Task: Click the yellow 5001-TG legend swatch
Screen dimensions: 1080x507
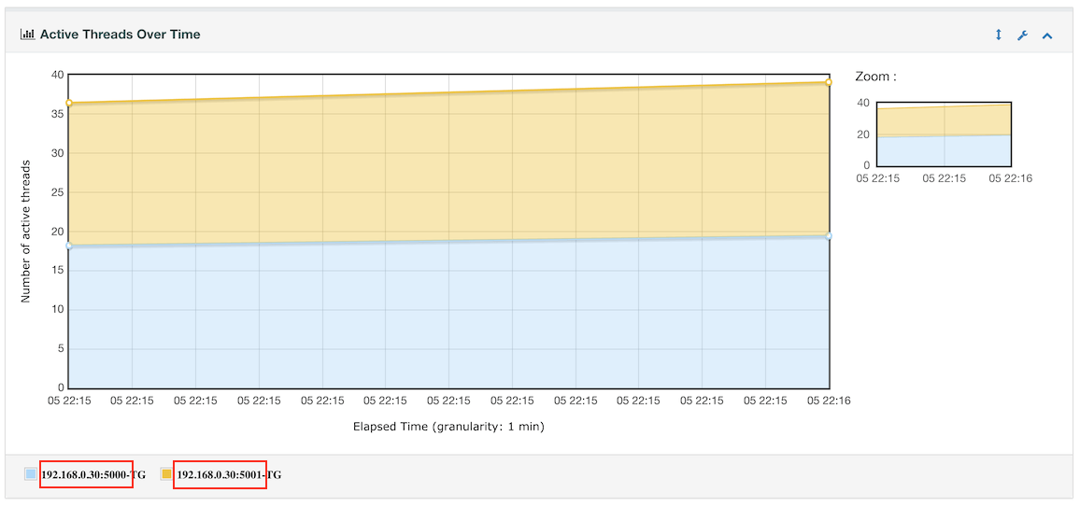Action: 166,474
